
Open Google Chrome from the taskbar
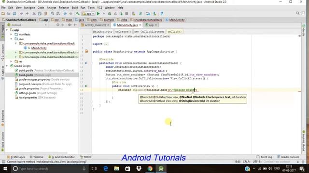(150, 169)
